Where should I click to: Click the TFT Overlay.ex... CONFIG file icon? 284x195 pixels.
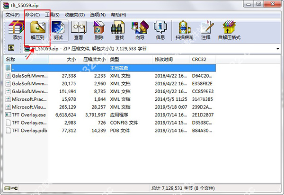pos(8,123)
